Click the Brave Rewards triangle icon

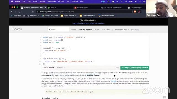point(139,12)
